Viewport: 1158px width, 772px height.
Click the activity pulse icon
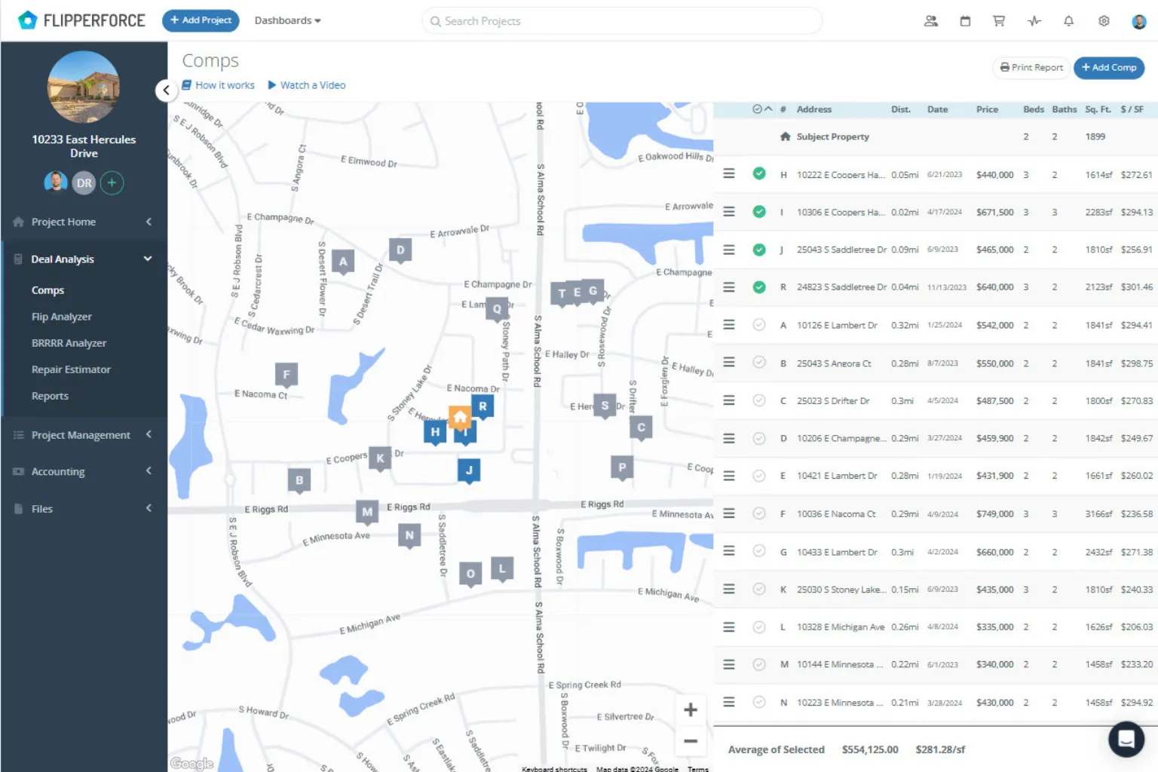1034,20
